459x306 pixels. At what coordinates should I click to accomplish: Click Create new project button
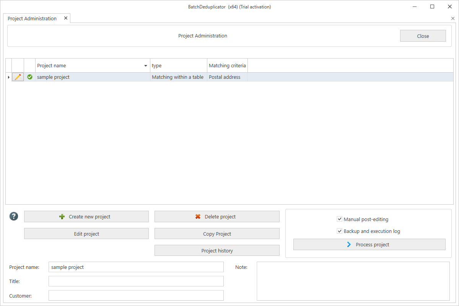(86, 216)
